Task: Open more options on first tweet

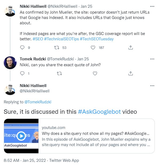Action: tap(152, 6)
